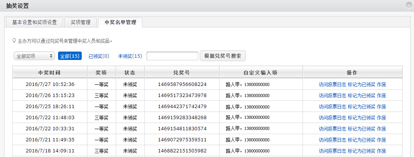This screenshot has height=157, width=414.
Task: Show 未领奖(15) list
Action: click(130, 56)
